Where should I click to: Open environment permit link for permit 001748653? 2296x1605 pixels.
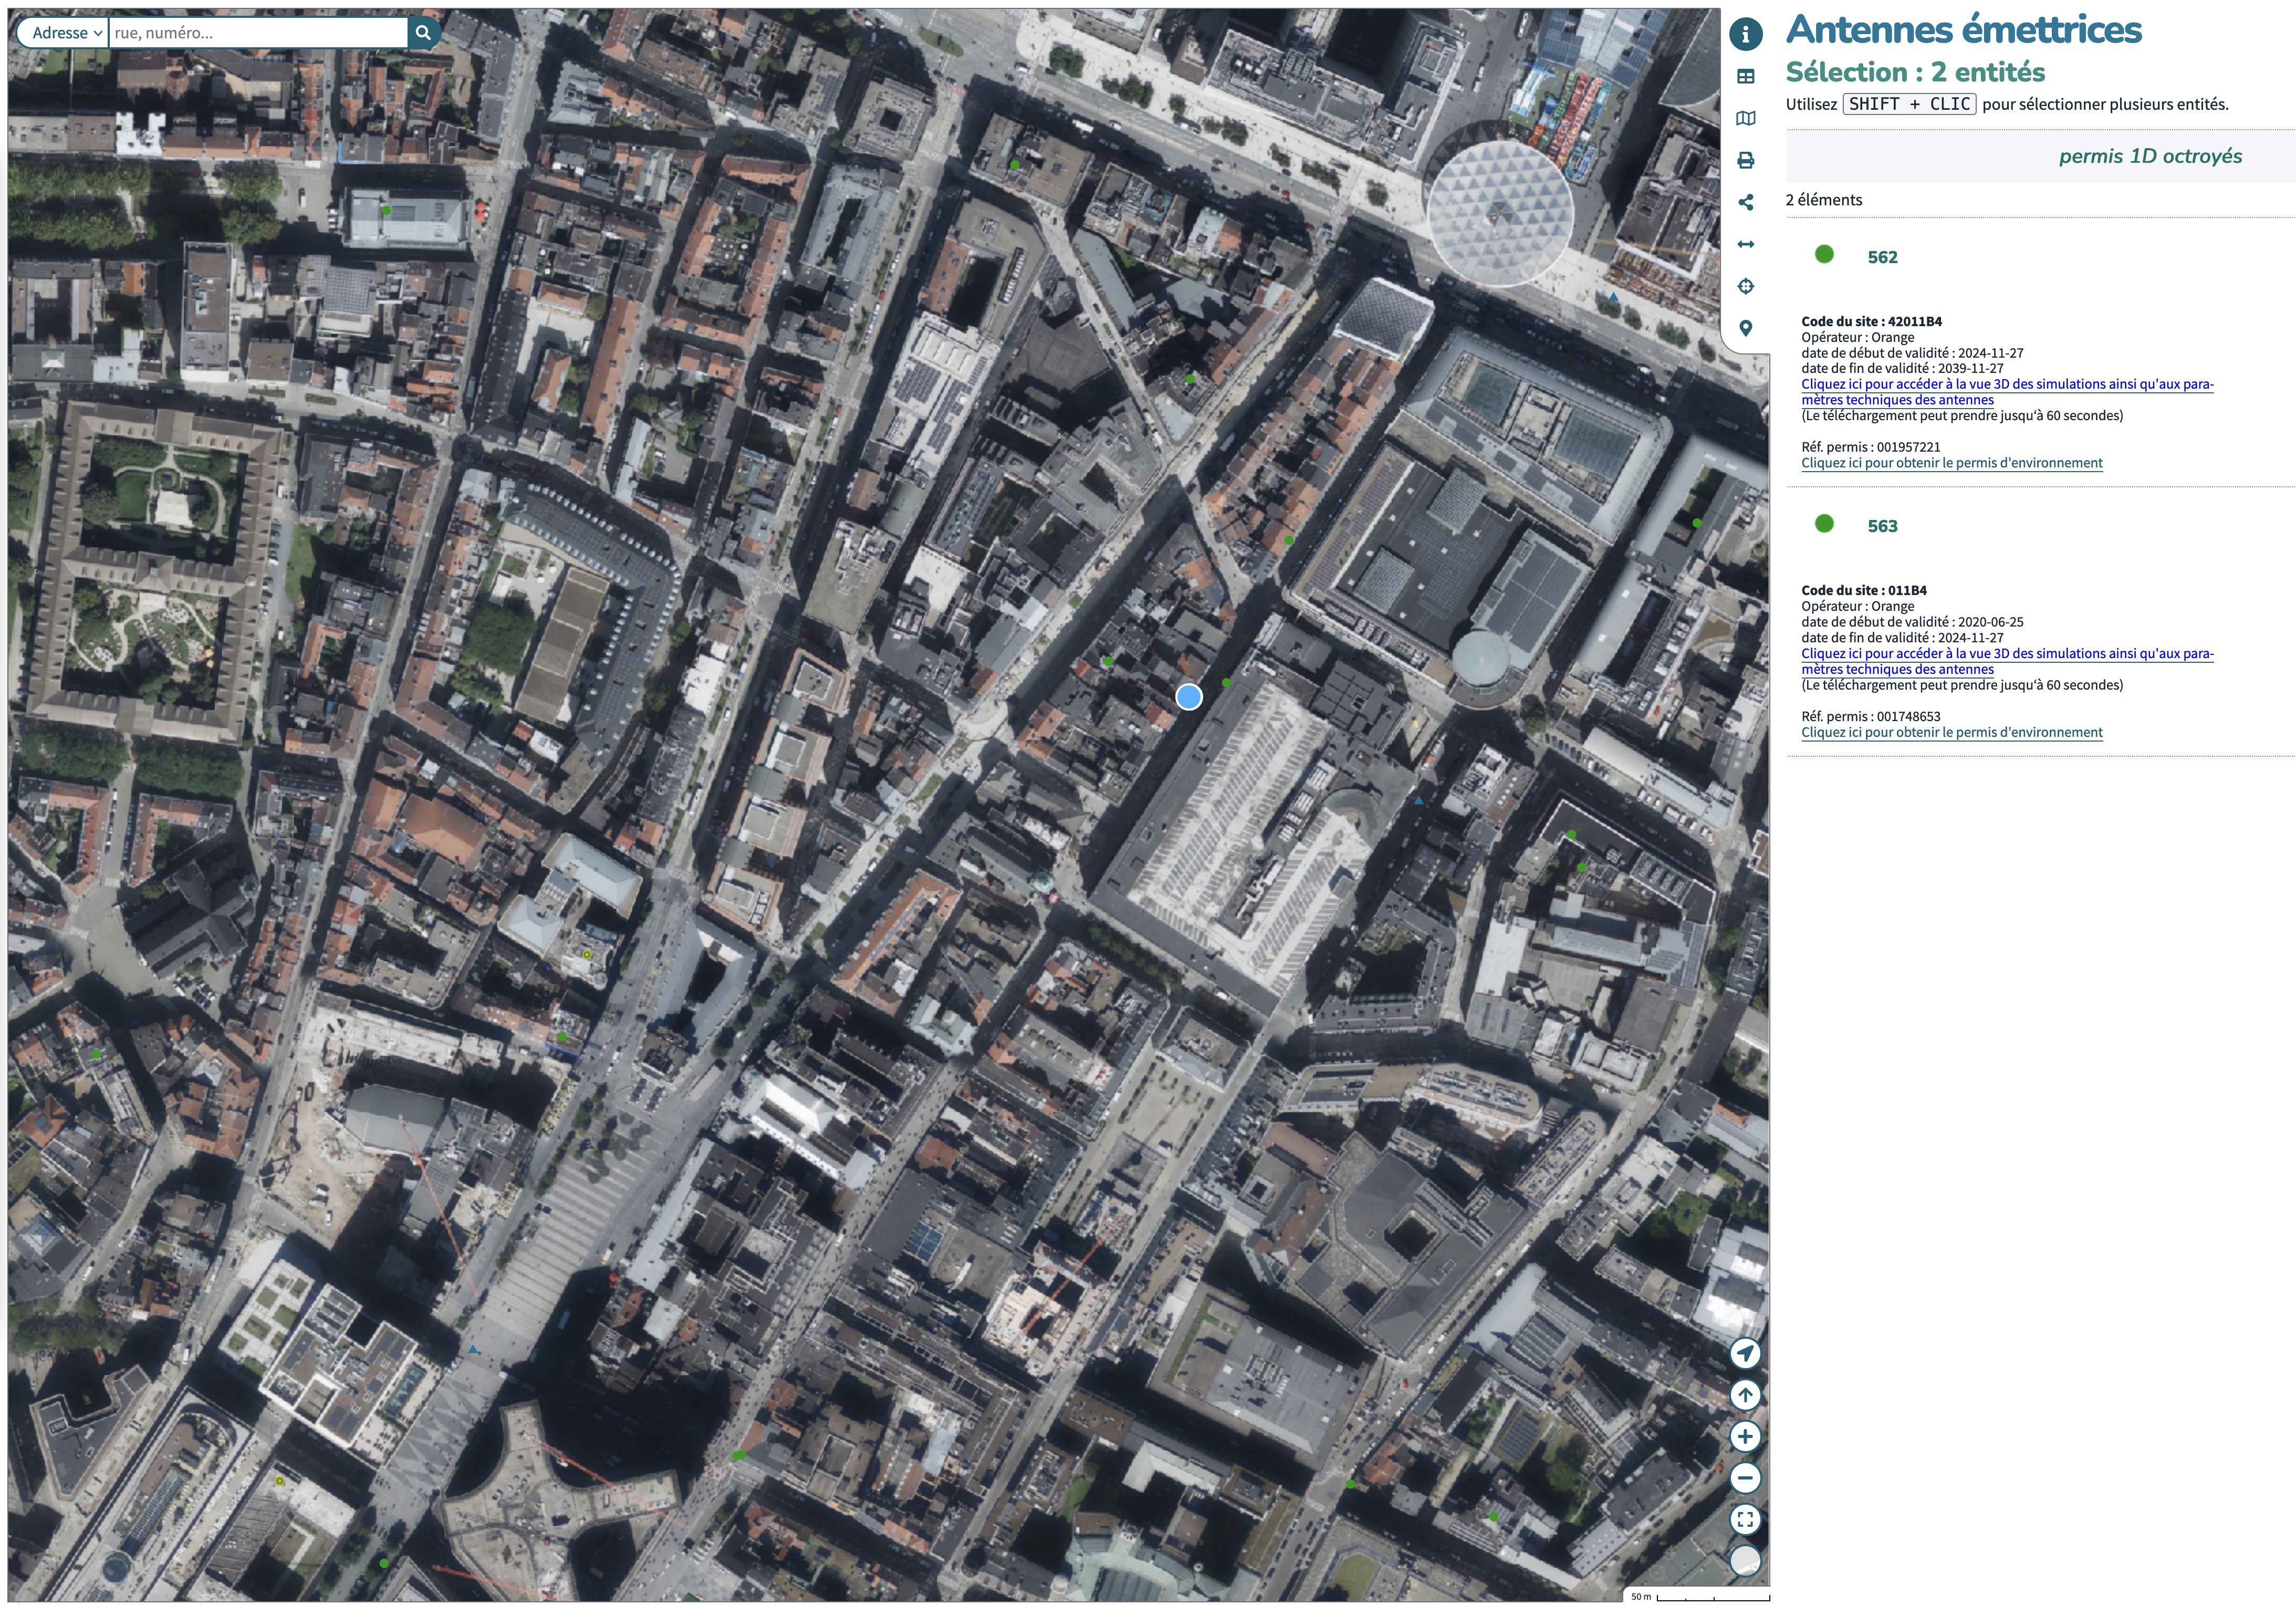[x=1952, y=732]
